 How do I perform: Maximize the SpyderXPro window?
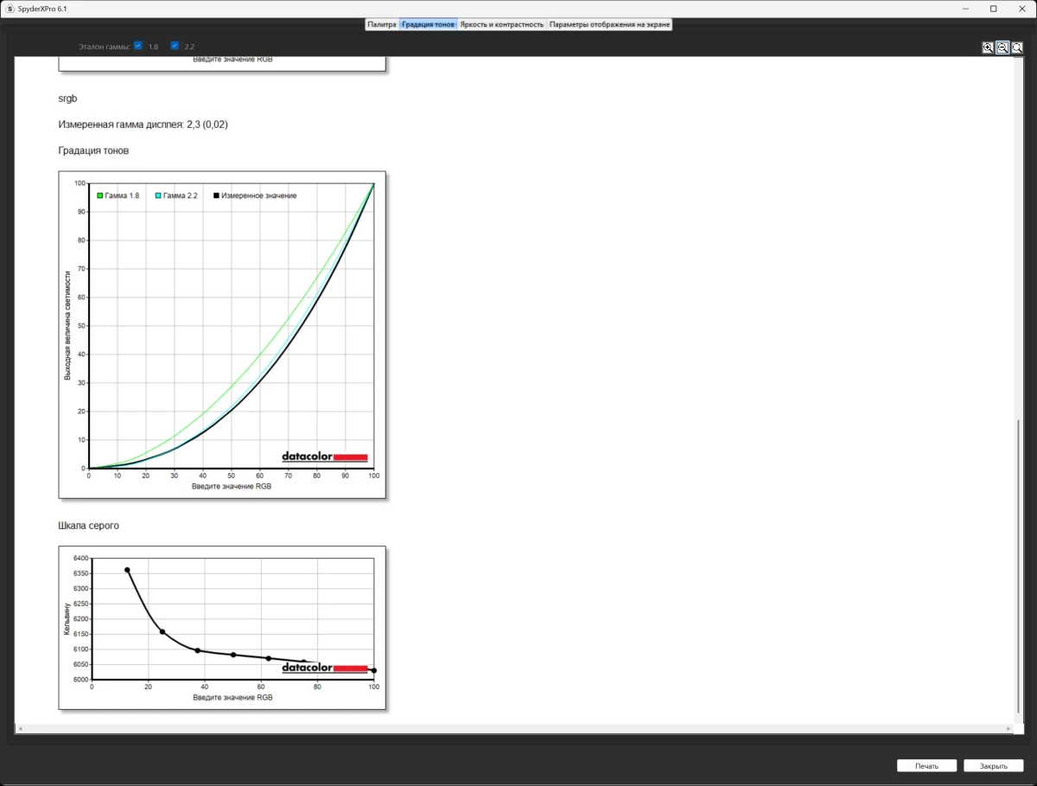(x=994, y=9)
